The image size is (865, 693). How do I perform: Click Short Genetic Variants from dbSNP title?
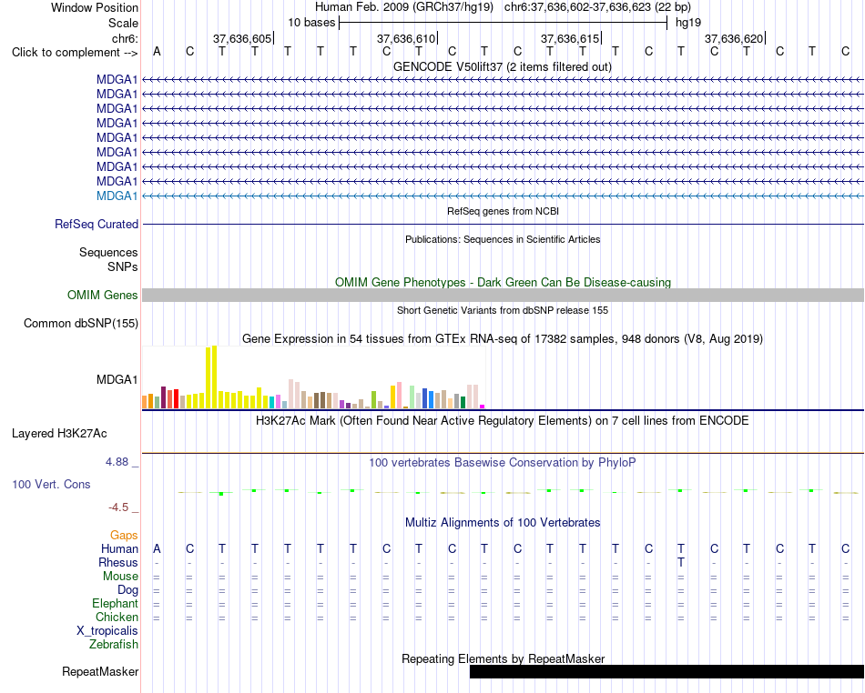click(503, 310)
